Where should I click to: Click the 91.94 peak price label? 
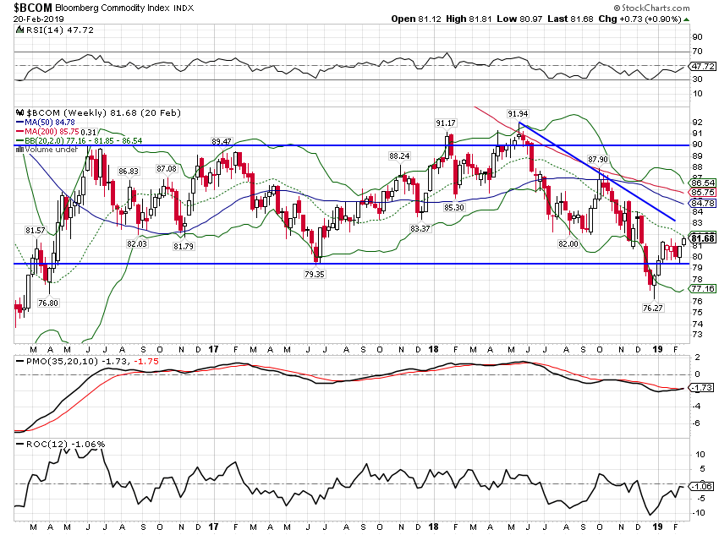518,113
